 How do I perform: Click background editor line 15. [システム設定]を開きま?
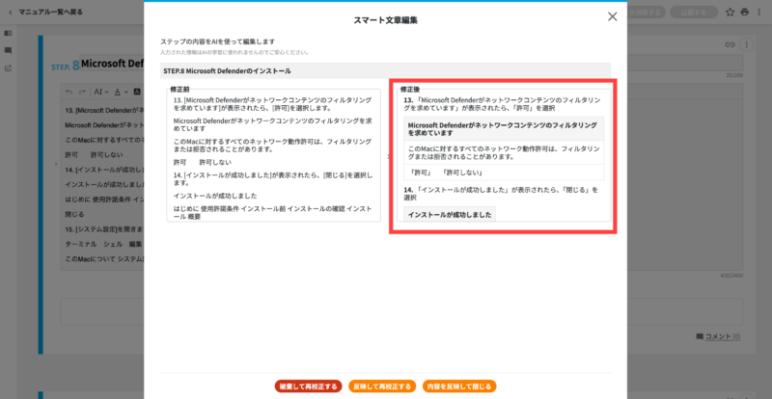tap(104, 229)
